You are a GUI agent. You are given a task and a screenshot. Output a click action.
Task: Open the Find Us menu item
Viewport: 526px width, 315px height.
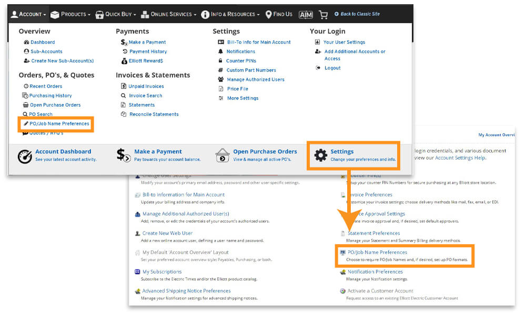coord(279,14)
